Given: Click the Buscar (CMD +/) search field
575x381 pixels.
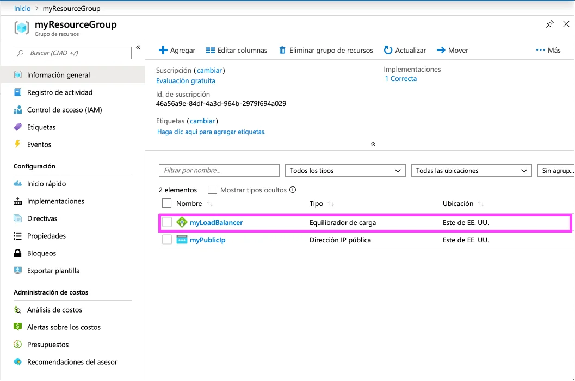Looking at the screenshot, I should point(72,53).
